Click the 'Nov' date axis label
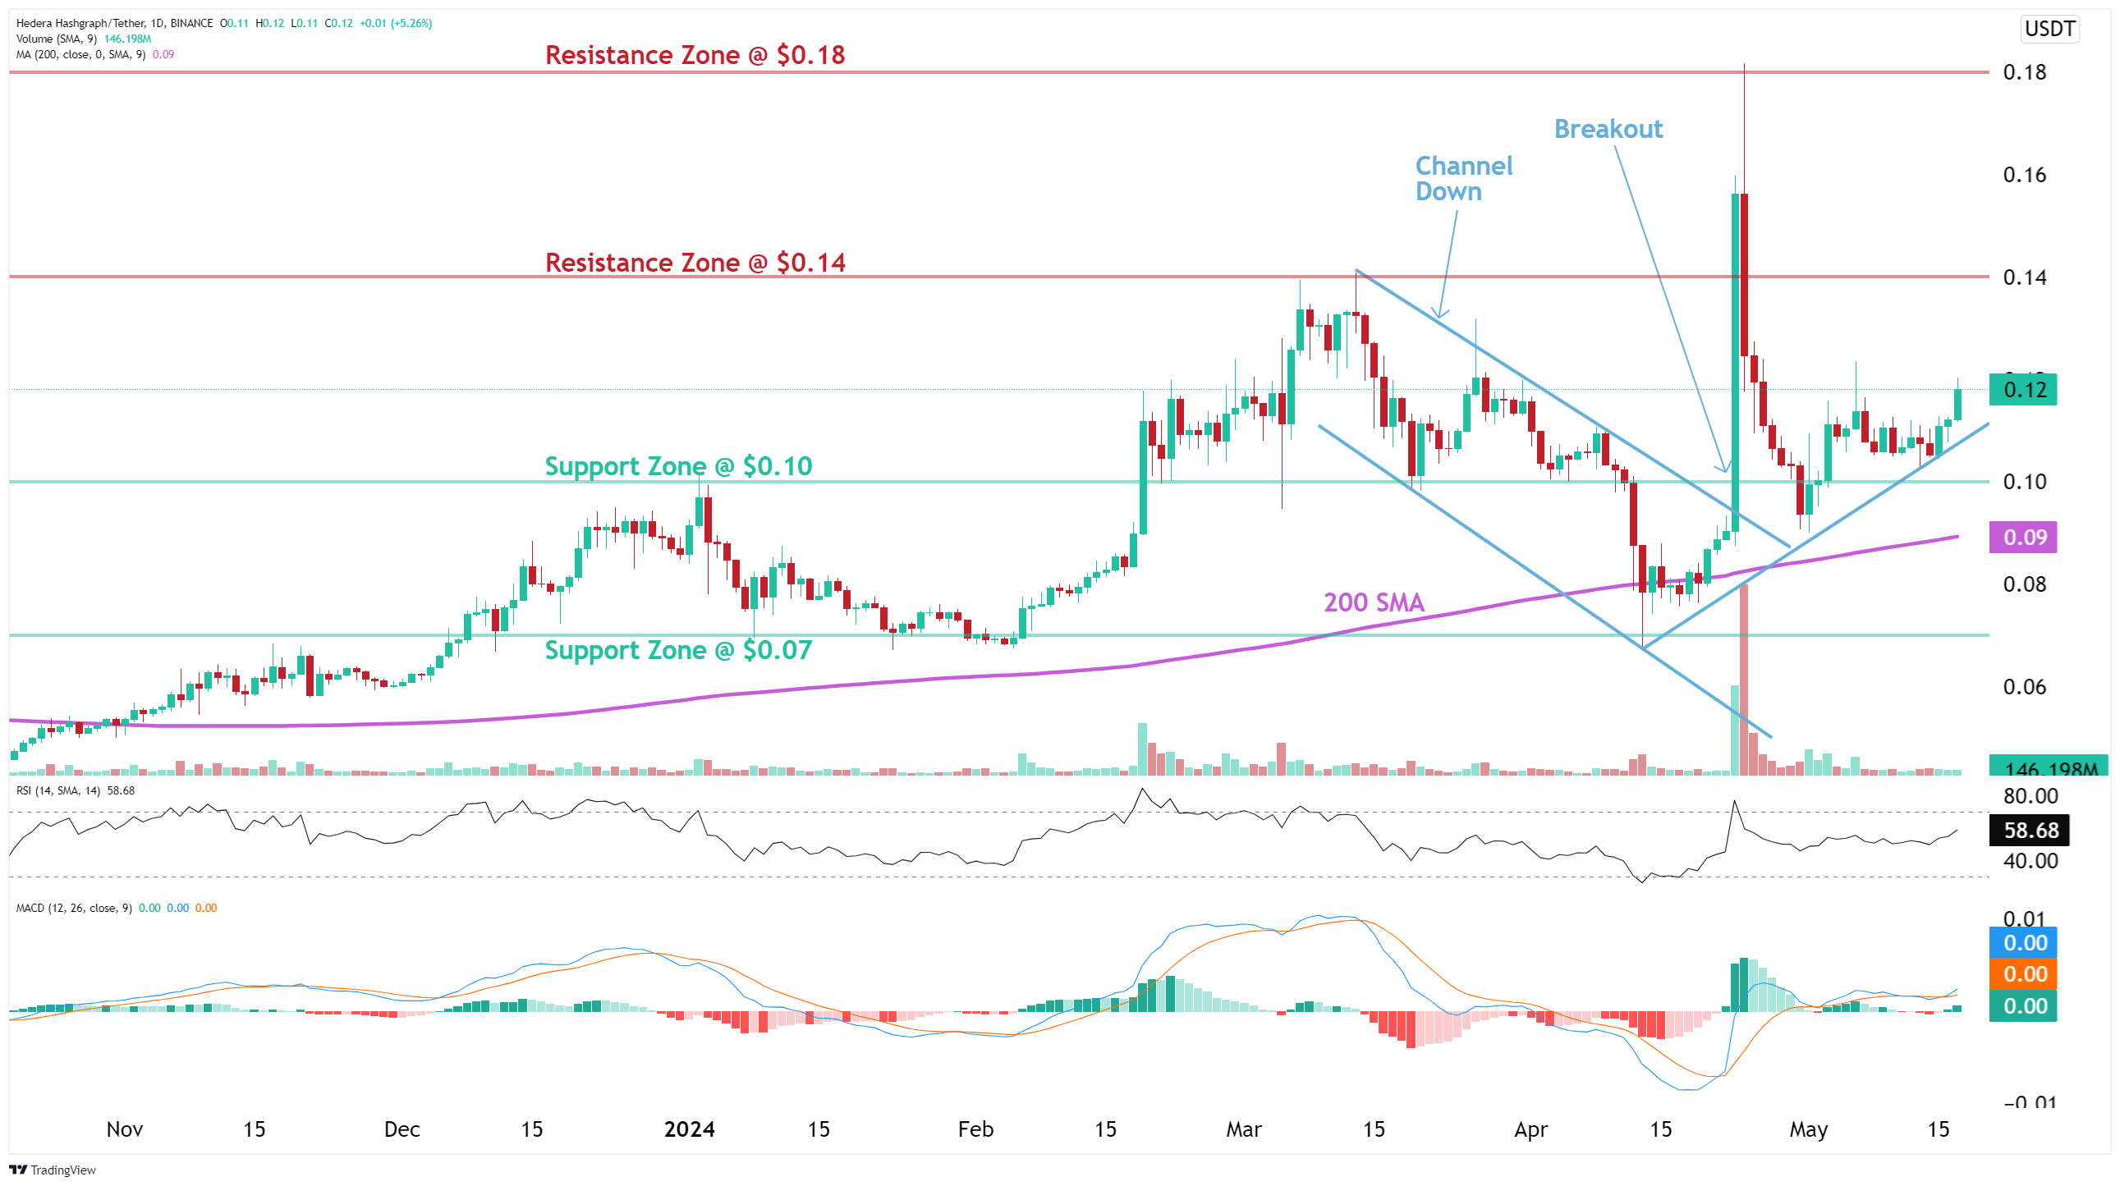2120x1186 pixels. [x=125, y=1129]
